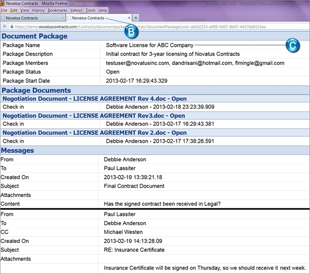Click the browser back arrow button
The width and height of the screenshot is (310, 274).
[5, 27]
